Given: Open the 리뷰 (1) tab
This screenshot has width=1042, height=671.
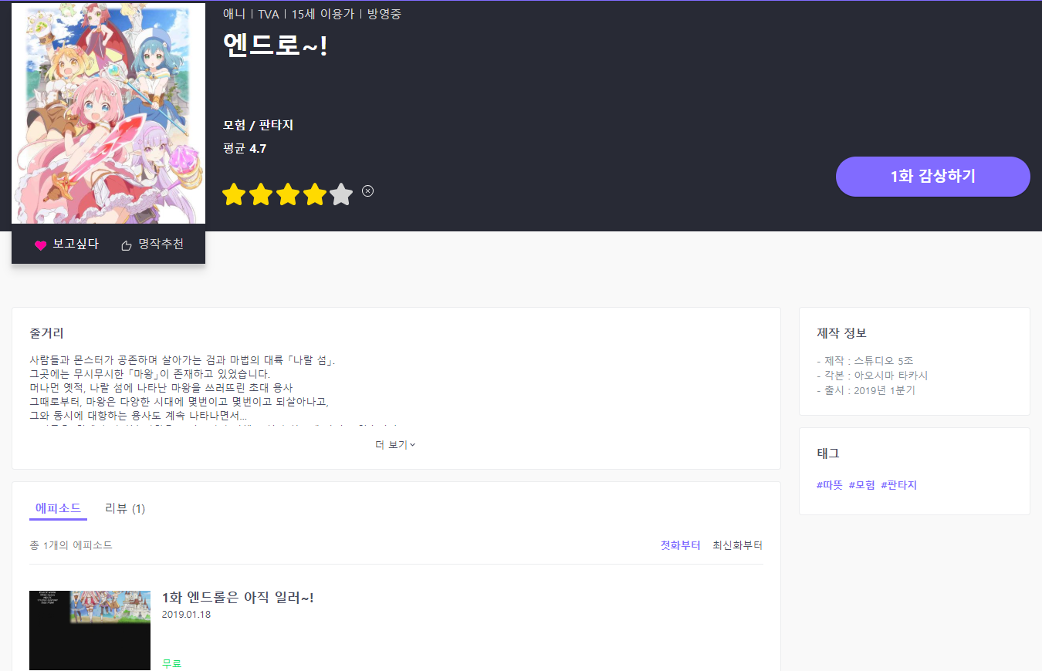Looking at the screenshot, I should 125,508.
